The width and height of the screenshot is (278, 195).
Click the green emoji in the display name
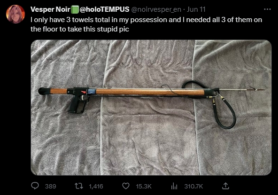(x=75, y=9)
